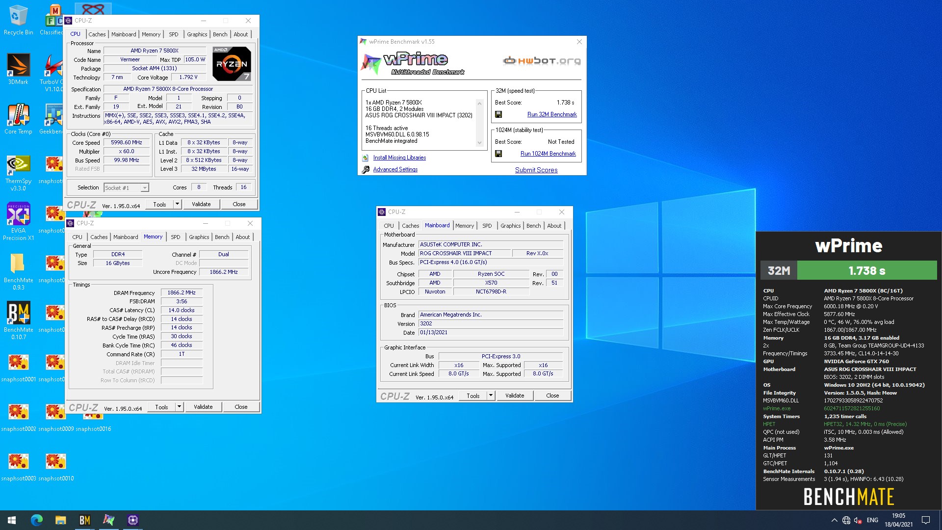Open Core Temp desktop shortcut
This screenshot has height=530, width=942.
click(18, 119)
